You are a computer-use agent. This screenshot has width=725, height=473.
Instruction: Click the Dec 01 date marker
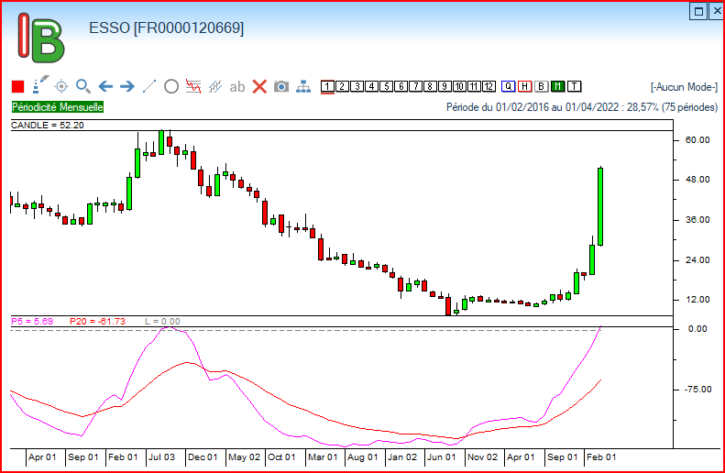[x=203, y=457]
